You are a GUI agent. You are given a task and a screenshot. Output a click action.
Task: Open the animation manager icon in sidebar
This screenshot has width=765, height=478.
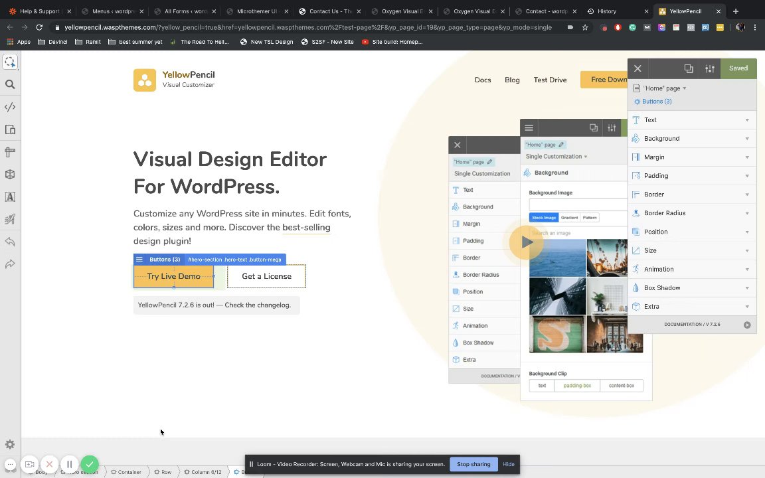(x=10, y=219)
